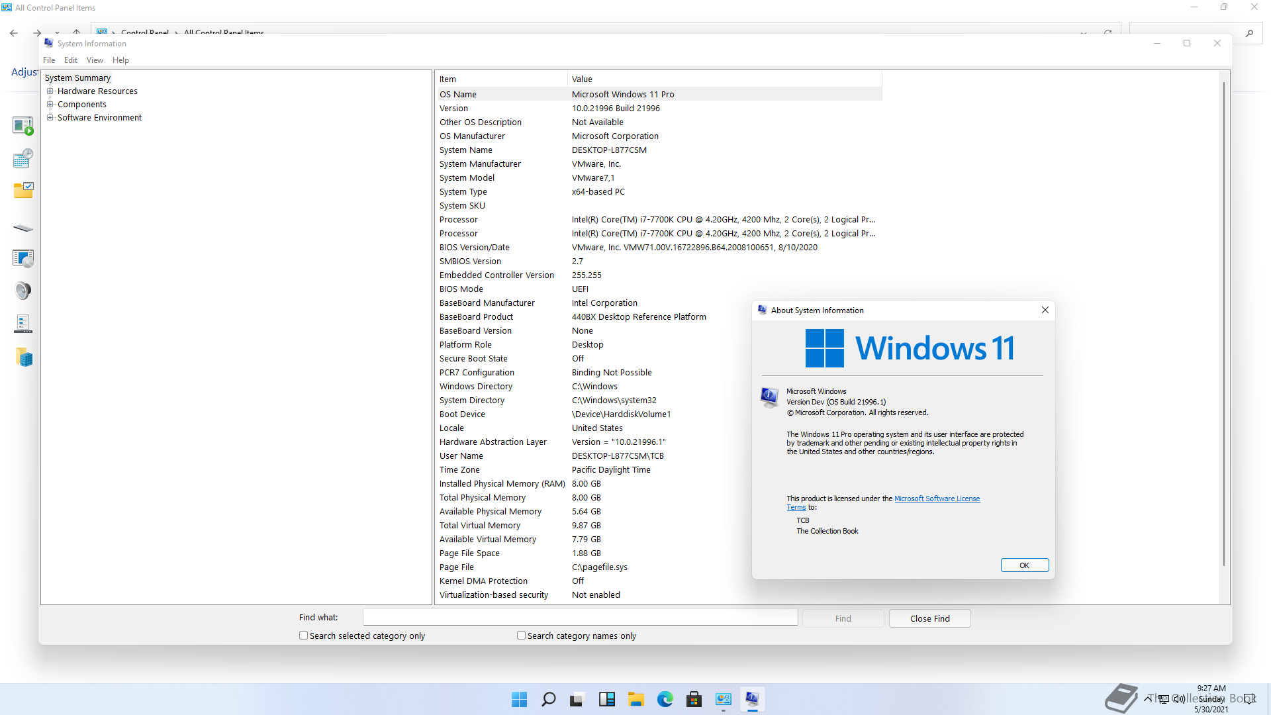The height and width of the screenshot is (715, 1271).
Task: Click the details pane vertical scrollbar
Action: tap(1224, 324)
